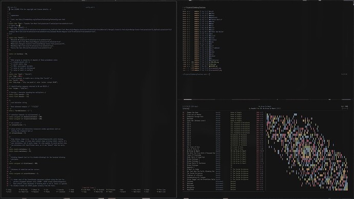
Task: Select track 'Broken Dialogue 1'
Action: click(x=193, y=160)
